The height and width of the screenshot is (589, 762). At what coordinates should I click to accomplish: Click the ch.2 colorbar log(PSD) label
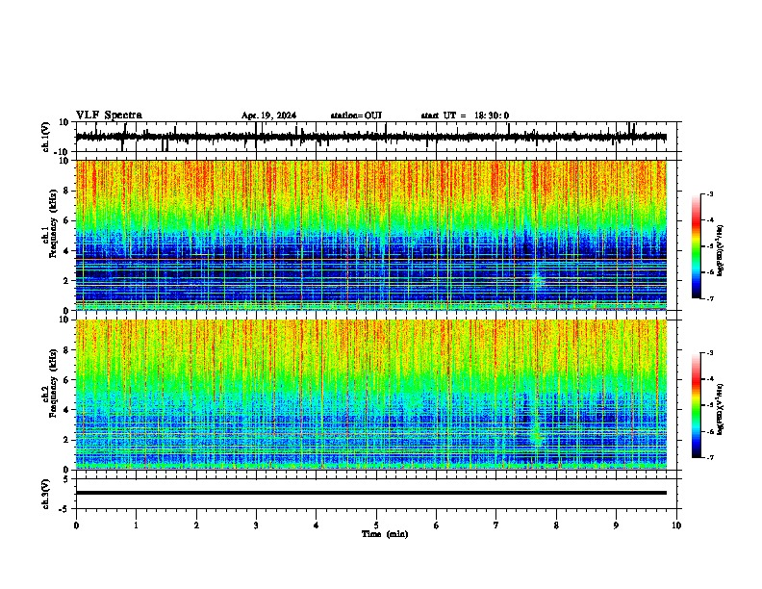point(720,410)
